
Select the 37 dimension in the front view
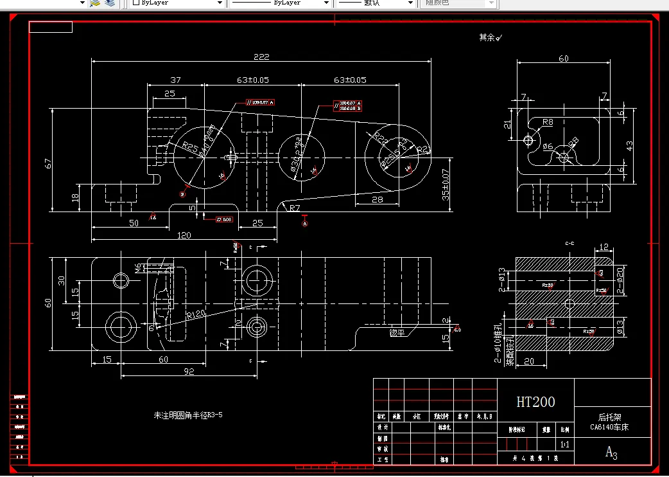click(175, 80)
